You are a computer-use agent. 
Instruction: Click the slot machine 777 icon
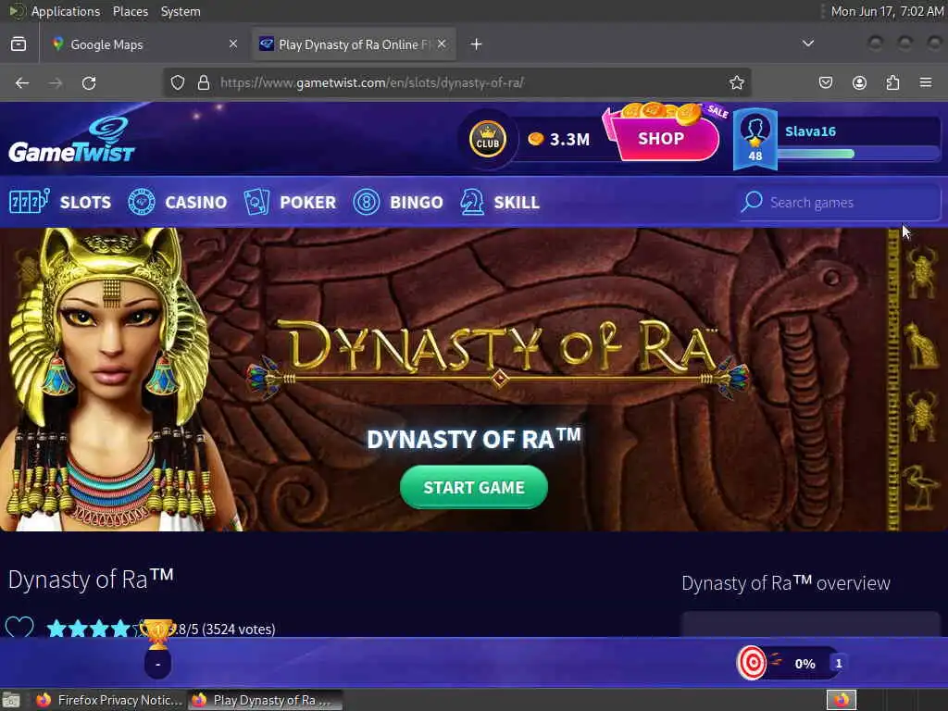[x=29, y=202]
